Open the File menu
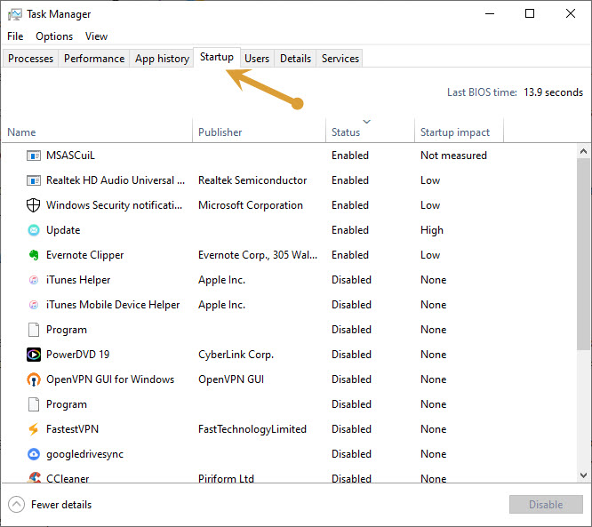This screenshot has width=592, height=527. coord(15,36)
